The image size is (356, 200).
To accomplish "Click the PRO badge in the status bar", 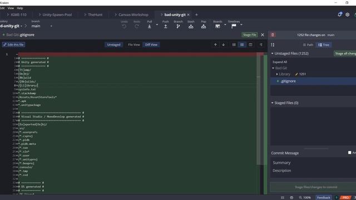I will pos(345,198).
